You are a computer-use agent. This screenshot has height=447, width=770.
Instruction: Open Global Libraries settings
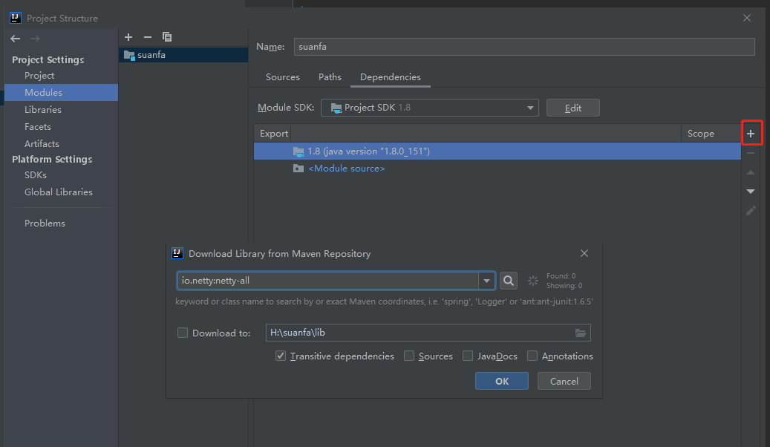[59, 192]
